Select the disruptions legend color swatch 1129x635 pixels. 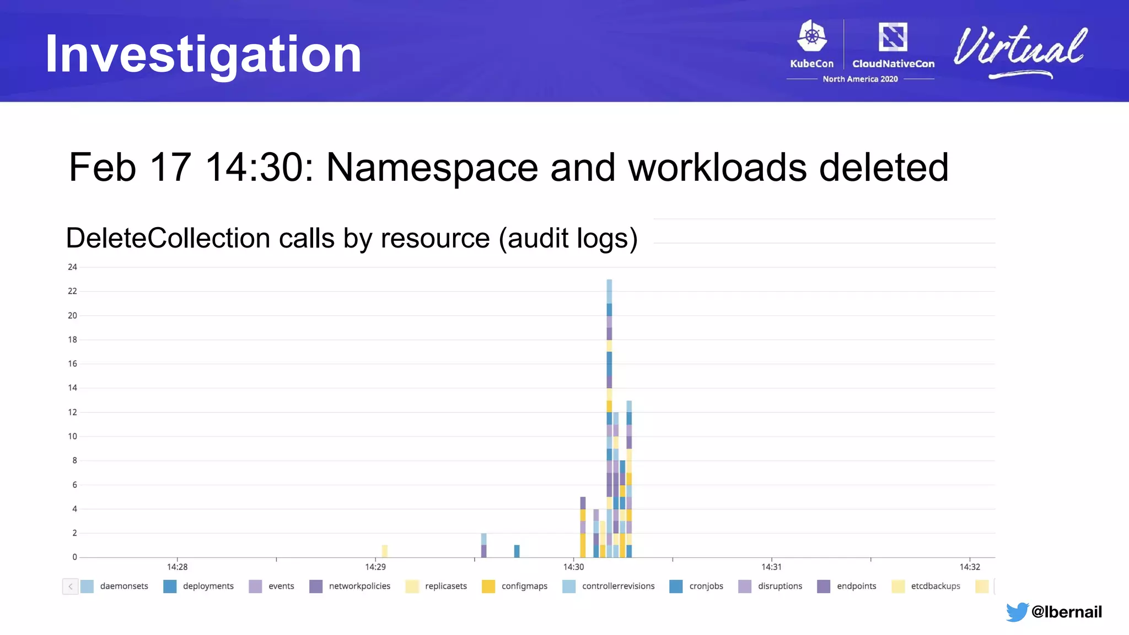[745, 586]
